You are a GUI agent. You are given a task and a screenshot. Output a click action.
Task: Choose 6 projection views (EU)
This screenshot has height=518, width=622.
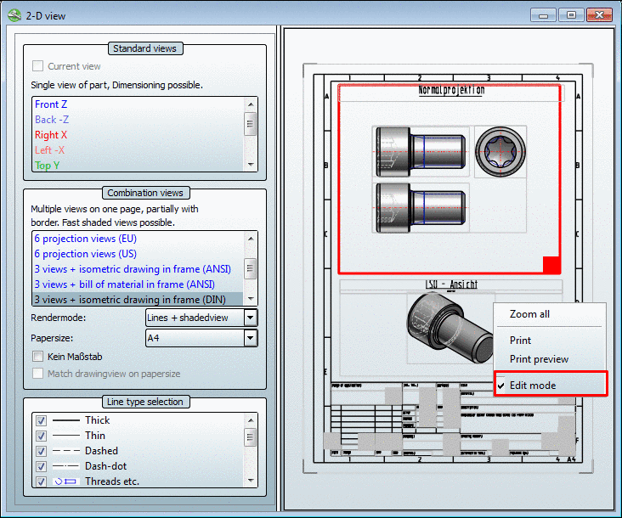click(x=85, y=239)
